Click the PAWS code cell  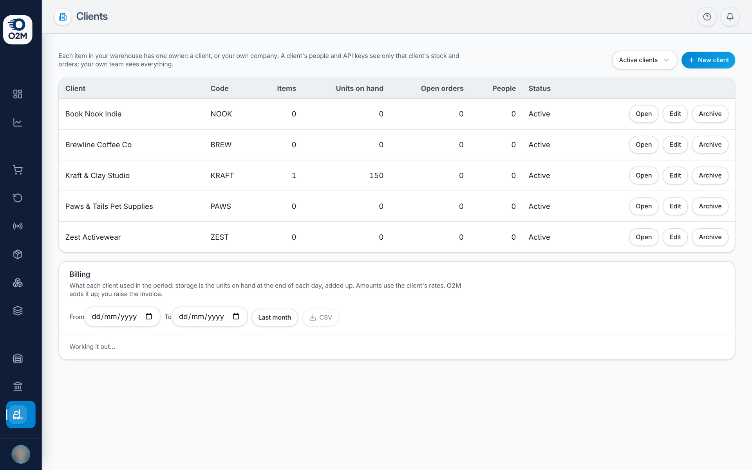(221, 206)
